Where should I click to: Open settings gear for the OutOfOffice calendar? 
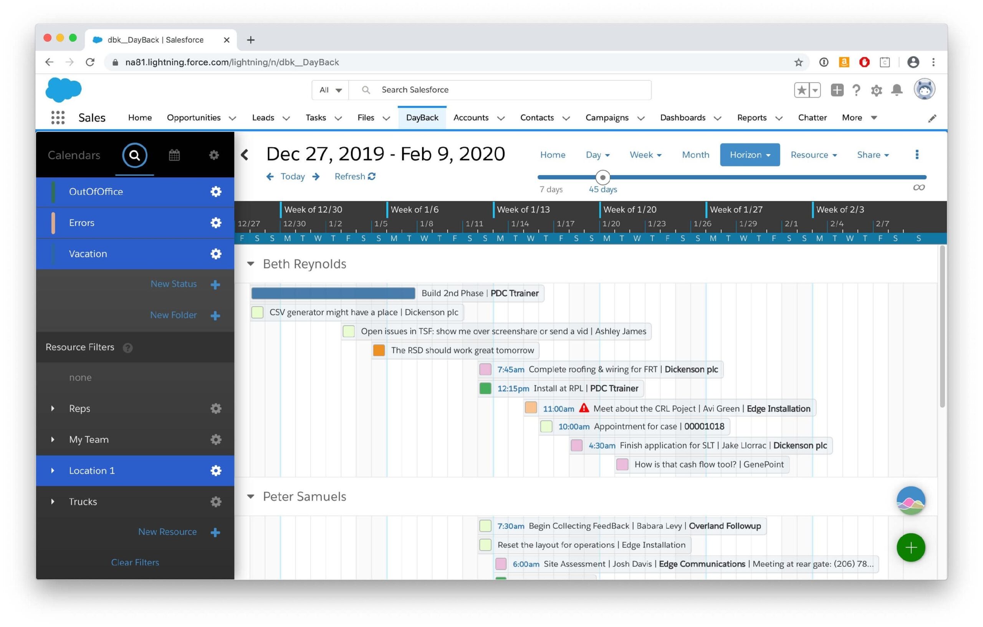coord(215,191)
